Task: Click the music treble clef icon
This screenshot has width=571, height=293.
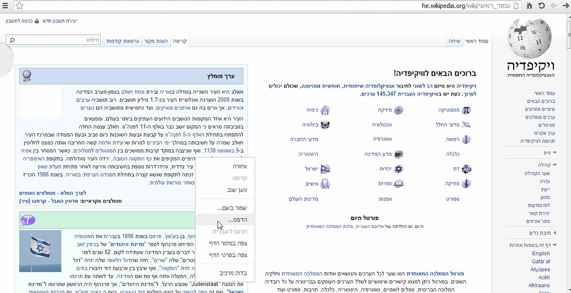Action: (x=466, y=184)
